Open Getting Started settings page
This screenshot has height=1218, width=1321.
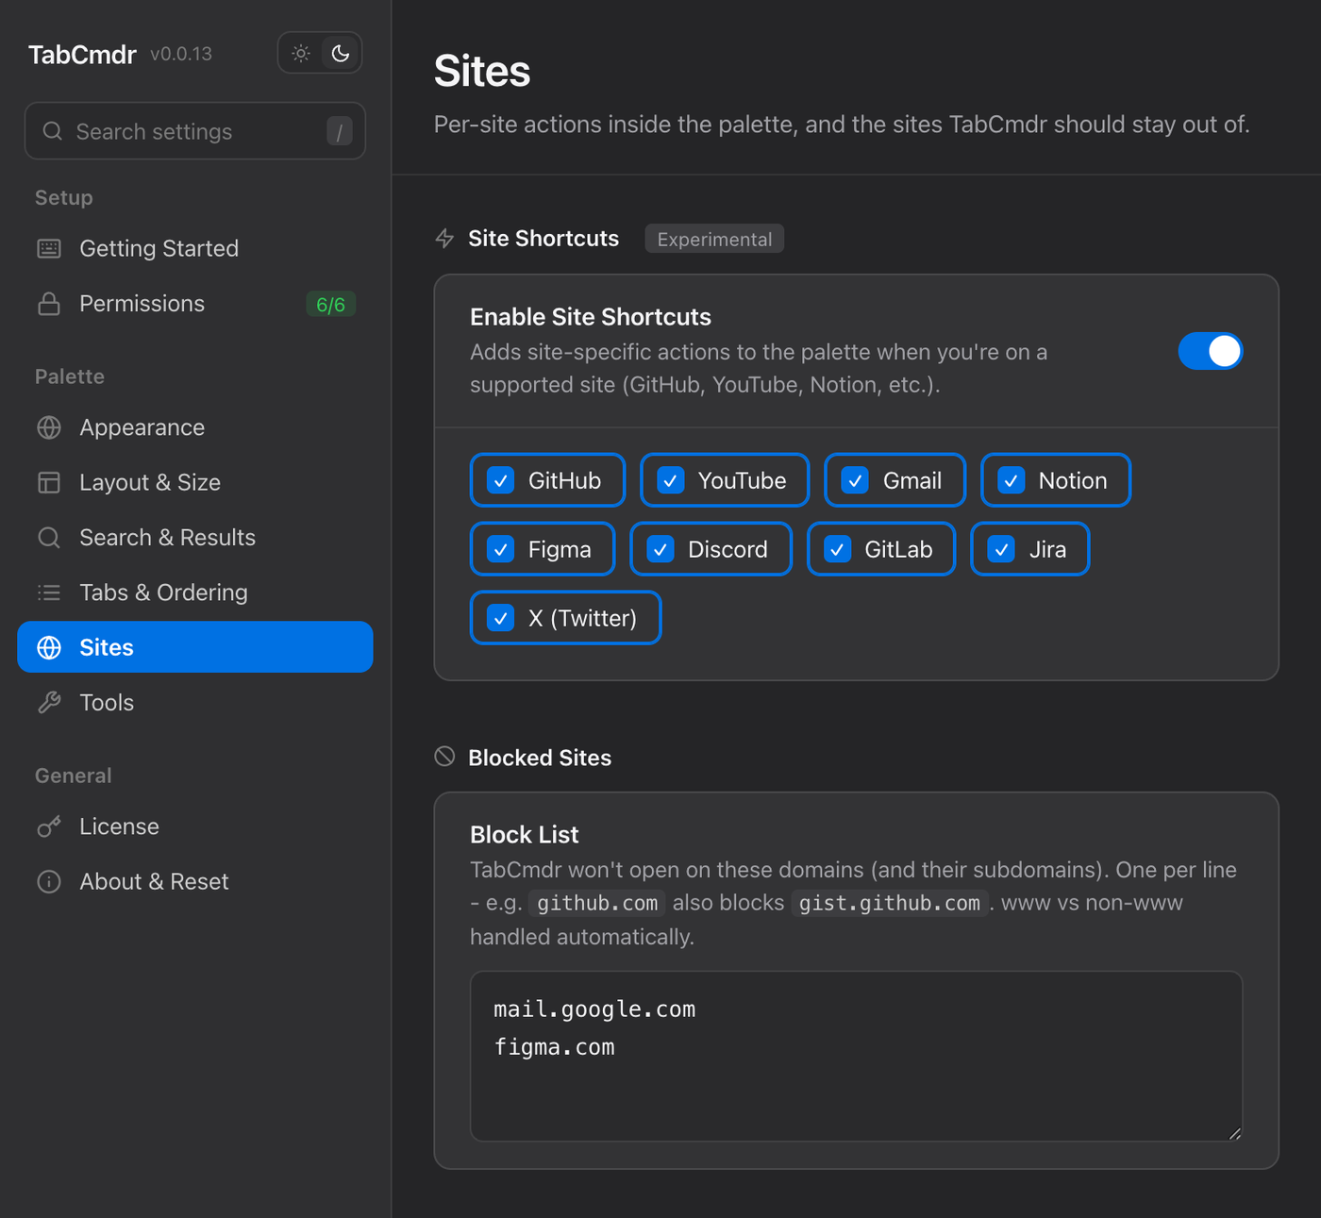(x=195, y=248)
